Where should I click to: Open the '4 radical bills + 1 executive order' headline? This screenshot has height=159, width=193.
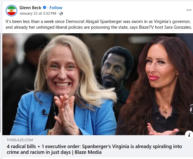(x=94, y=149)
